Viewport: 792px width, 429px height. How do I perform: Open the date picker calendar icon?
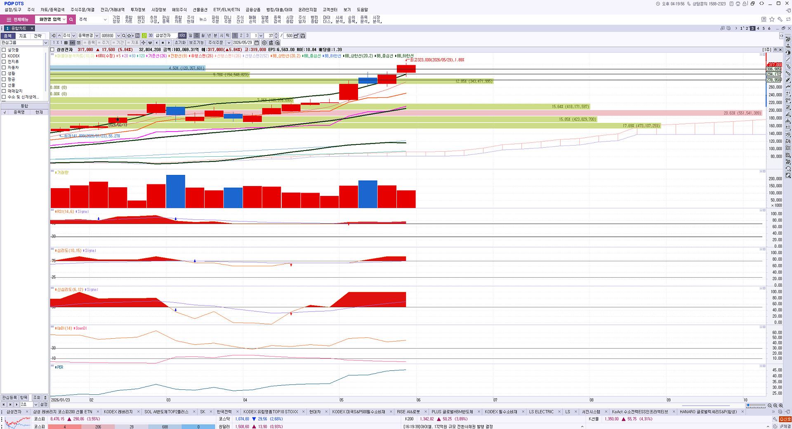257,42
